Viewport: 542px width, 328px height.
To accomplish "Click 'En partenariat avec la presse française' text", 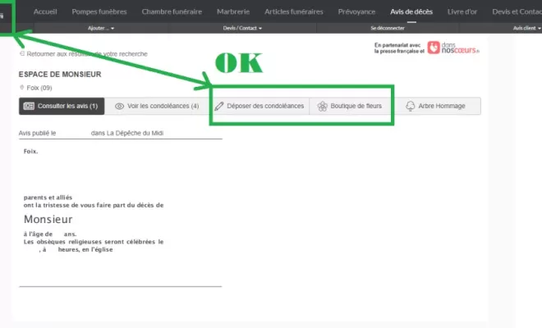I will coord(399,48).
